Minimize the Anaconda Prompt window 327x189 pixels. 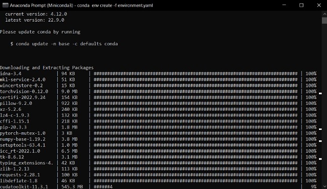pyautogui.click(x=284, y=5)
